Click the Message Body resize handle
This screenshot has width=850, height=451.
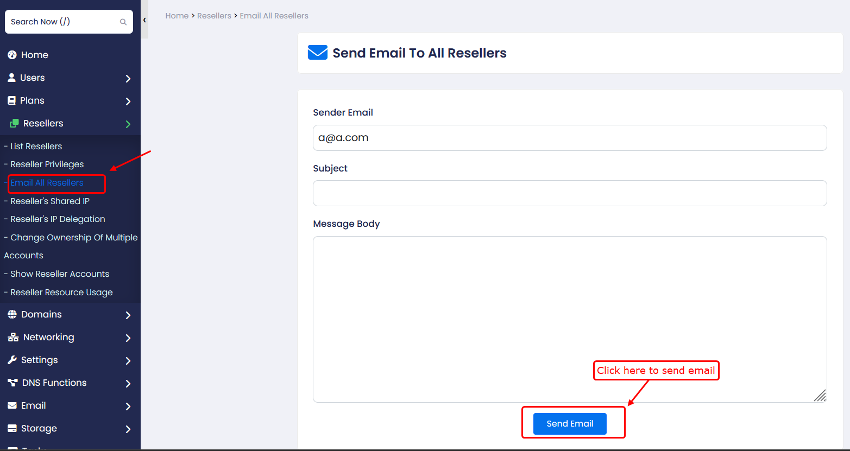820,396
